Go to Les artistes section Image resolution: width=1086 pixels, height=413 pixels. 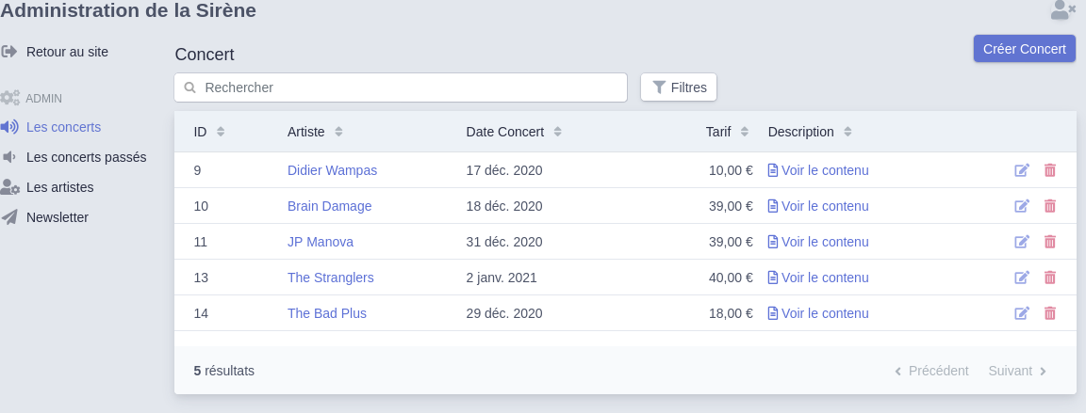(59, 187)
